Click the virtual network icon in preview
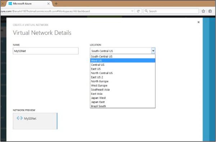The height and width of the screenshot is (142, 216). tap(19, 118)
